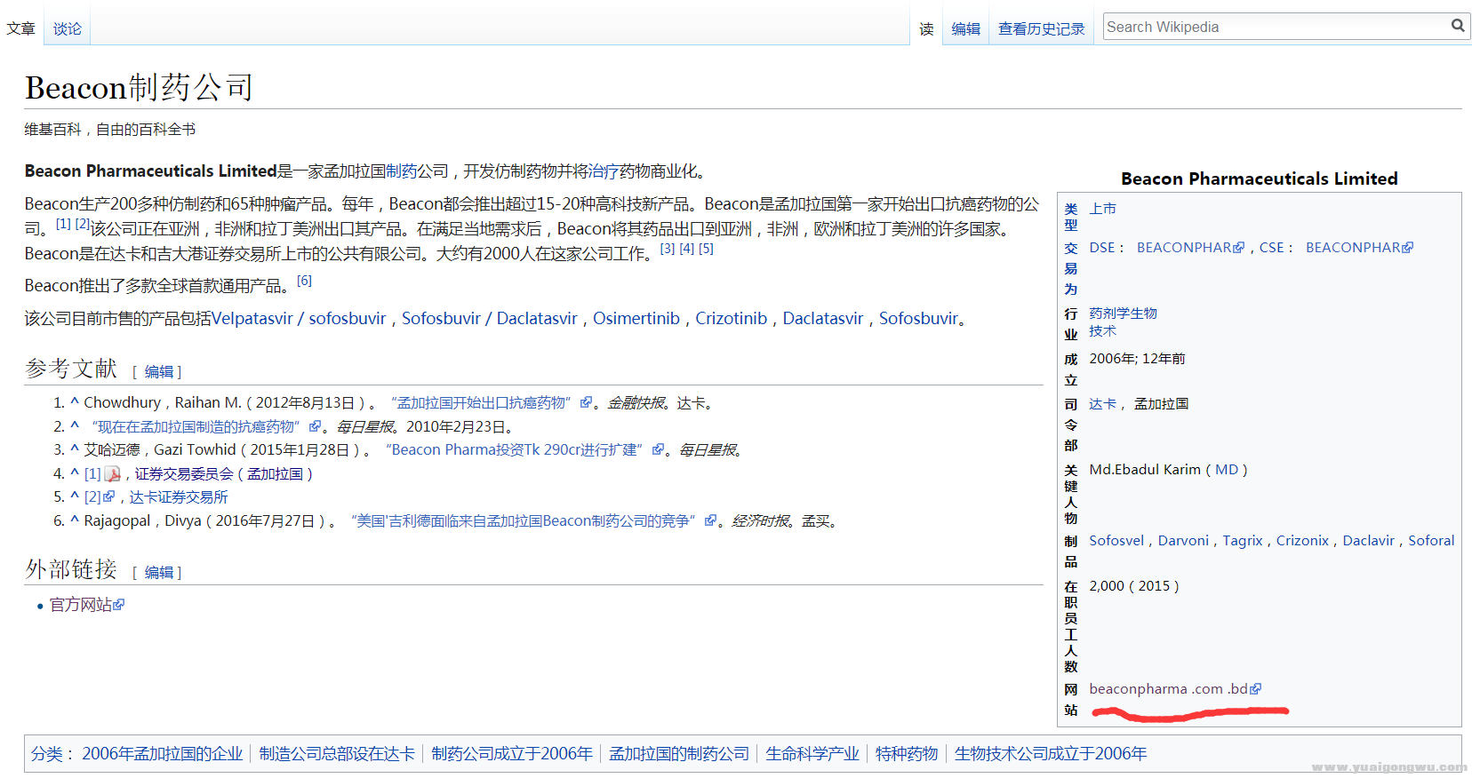Open the Velpatasvir / sofosbuvir link
This screenshot has height=778, width=1472.
[x=299, y=318]
